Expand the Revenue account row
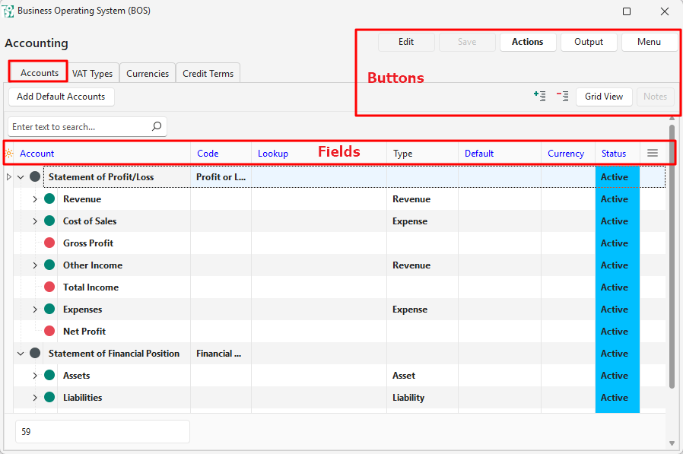This screenshot has height=454, width=683. tap(35, 199)
